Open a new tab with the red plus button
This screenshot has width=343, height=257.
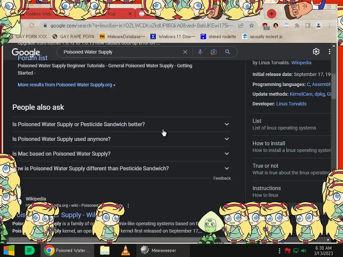271,14
